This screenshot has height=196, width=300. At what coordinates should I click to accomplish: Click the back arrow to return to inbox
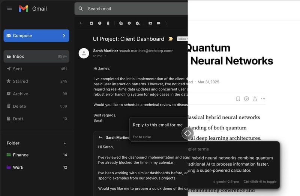pyautogui.click(x=81, y=23)
